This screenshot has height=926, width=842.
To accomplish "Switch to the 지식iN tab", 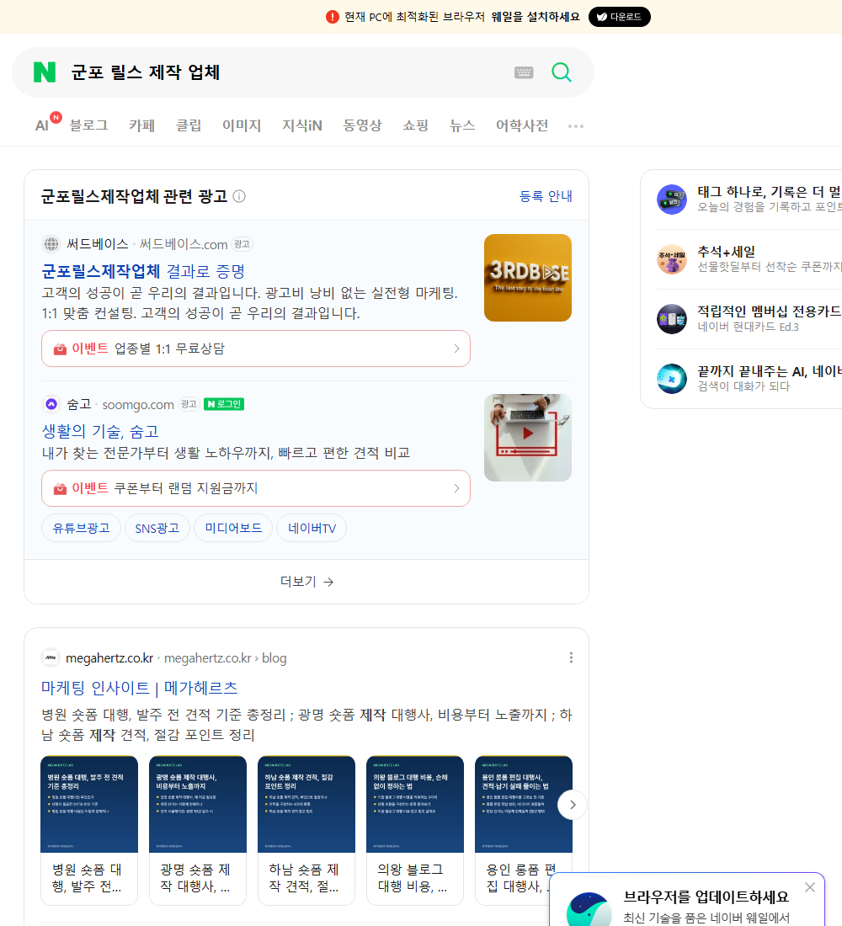I will [x=302, y=125].
